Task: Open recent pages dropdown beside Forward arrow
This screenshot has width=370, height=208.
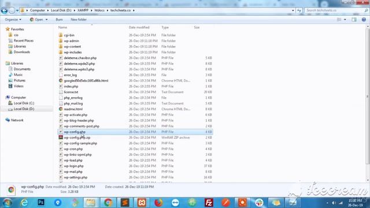Action: coord(17,10)
